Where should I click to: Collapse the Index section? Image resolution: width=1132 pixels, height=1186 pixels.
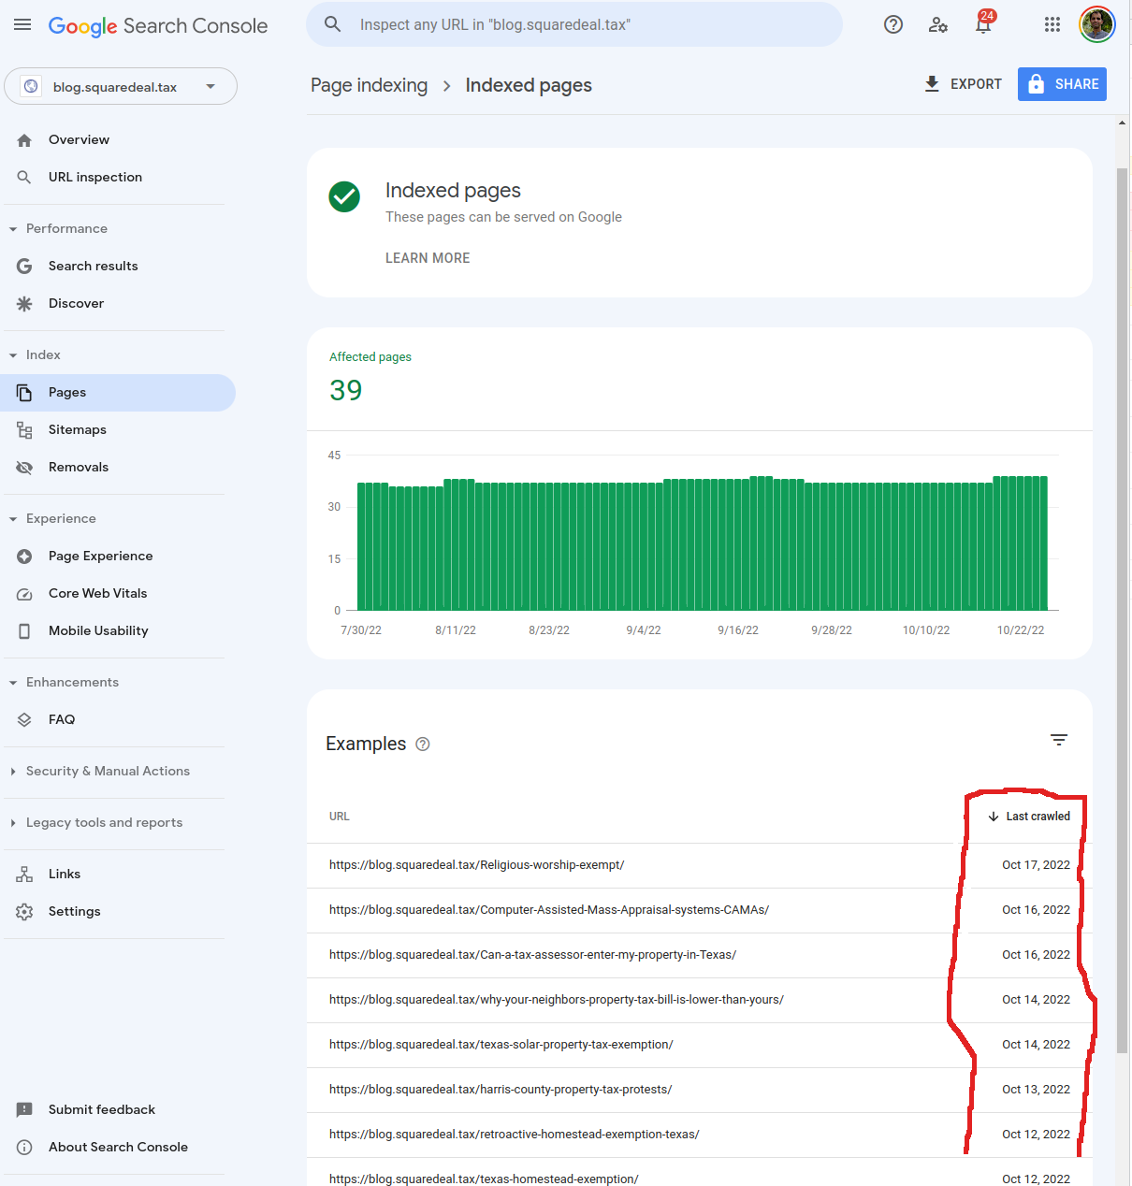(x=13, y=355)
